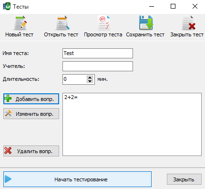Click the Закрыть тест document icon

click(x=188, y=23)
